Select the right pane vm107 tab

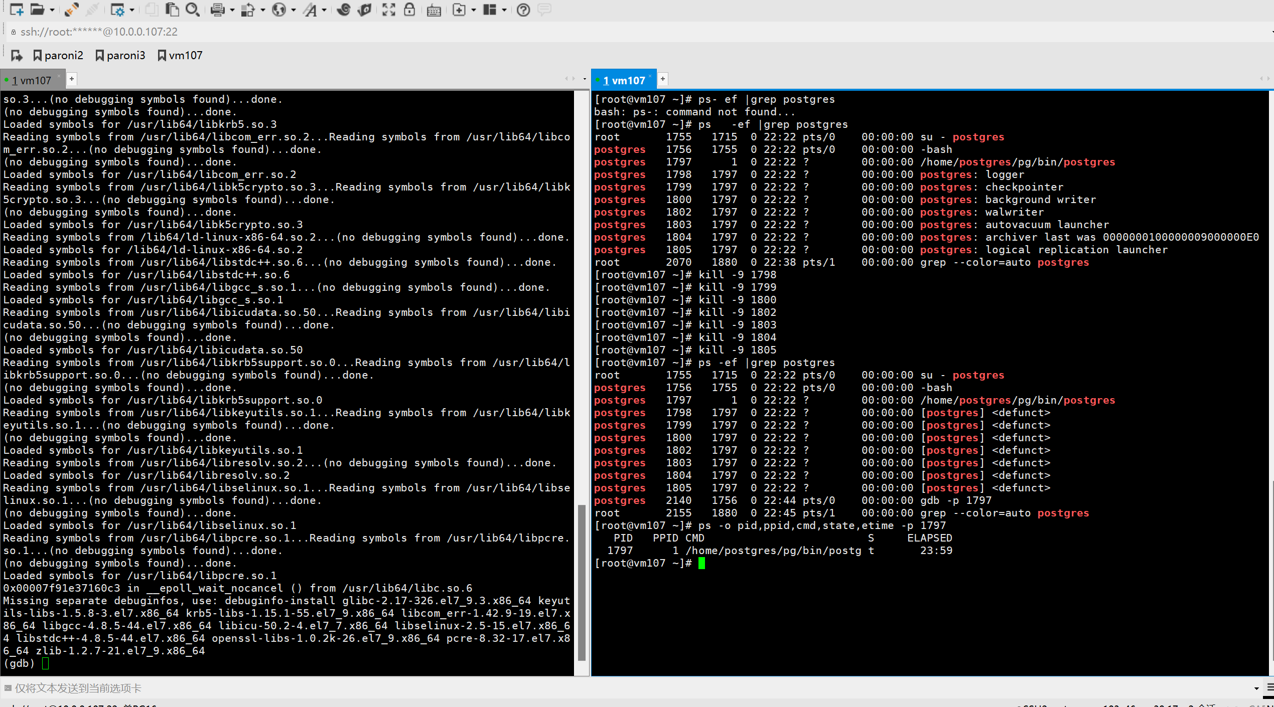tap(624, 80)
